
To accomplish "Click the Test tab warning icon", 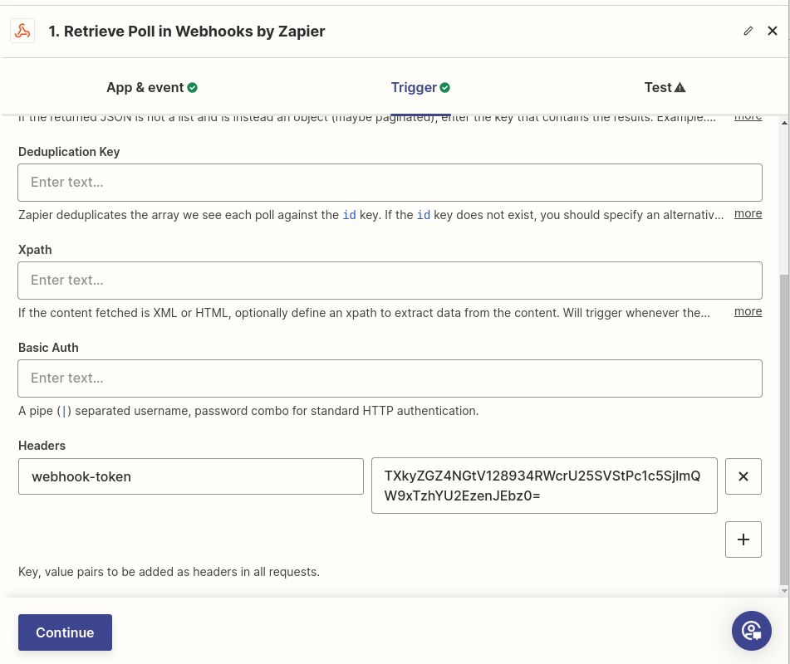I will 680,88.
